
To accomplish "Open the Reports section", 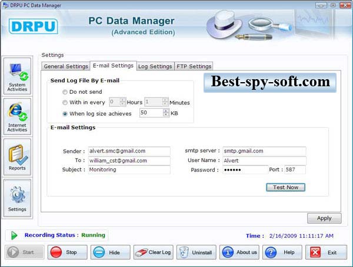I will click(17, 157).
